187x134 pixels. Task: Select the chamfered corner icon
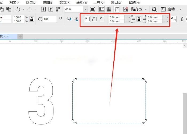(102, 19)
